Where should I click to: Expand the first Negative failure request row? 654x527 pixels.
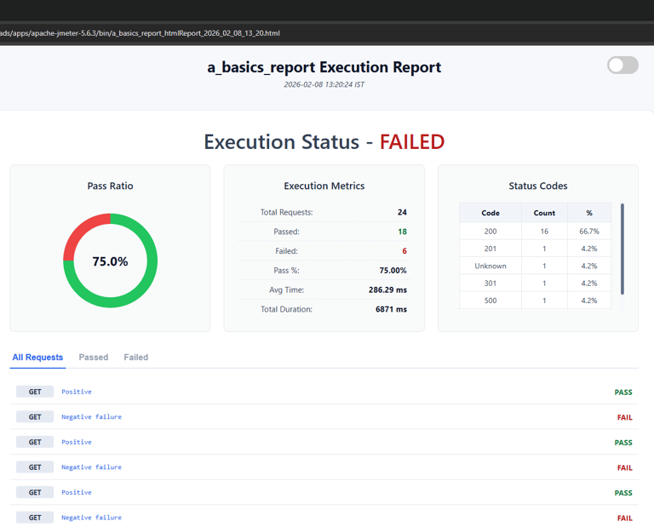click(324, 417)
